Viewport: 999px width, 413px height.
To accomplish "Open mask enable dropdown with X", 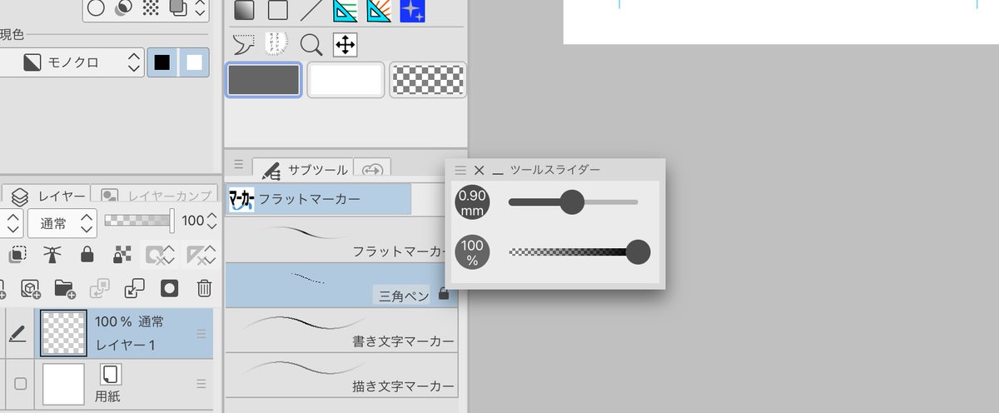I will [x=158, y=255].
